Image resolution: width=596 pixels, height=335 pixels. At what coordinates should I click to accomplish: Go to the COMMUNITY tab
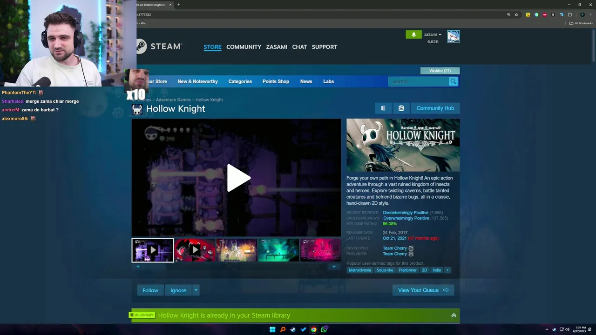pos(244,47)
